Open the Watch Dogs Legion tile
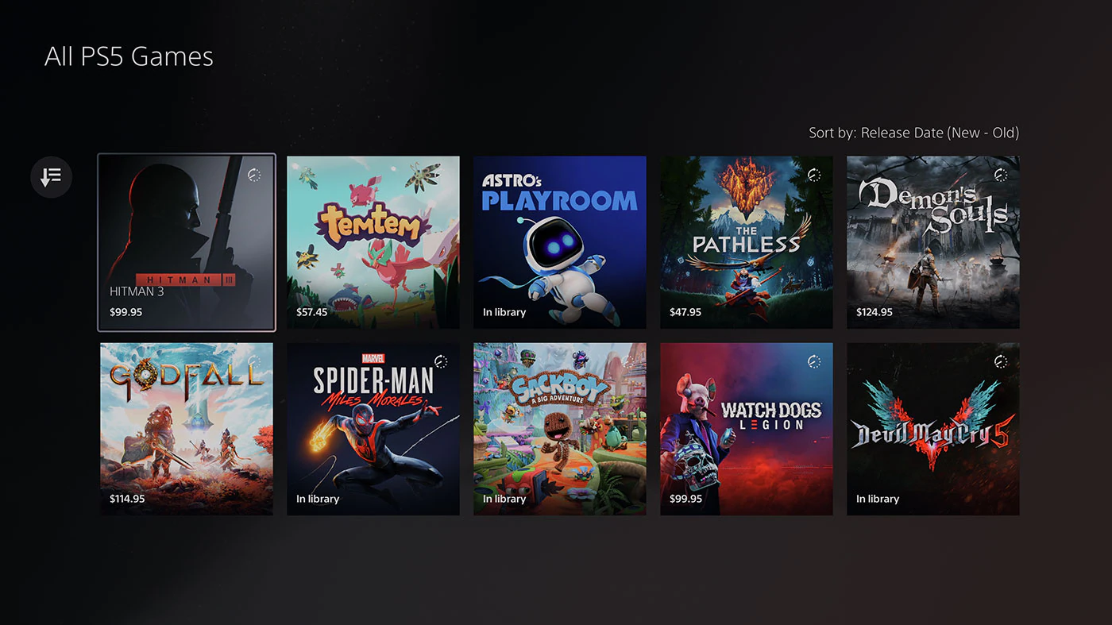Viewport: 1112px width, 625px height. tap(747, 429)
